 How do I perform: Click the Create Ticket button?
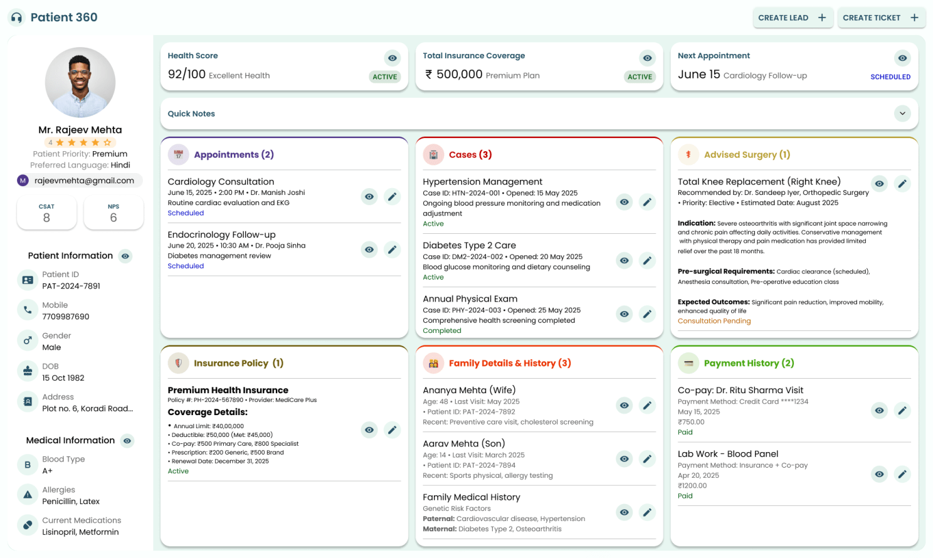pos(880,18)
